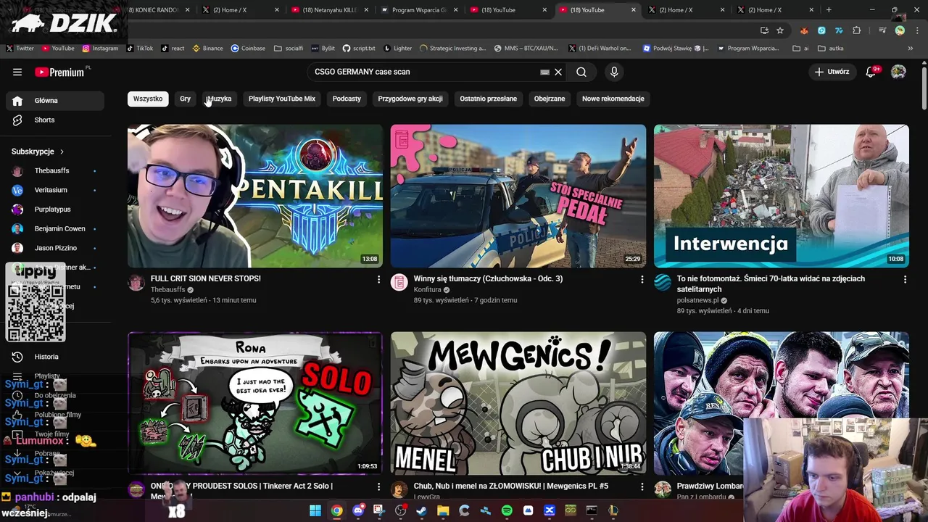The height and width of the screenshot is (522, 928).
Task: Open the TikTok bookmark
Action: 140,49
